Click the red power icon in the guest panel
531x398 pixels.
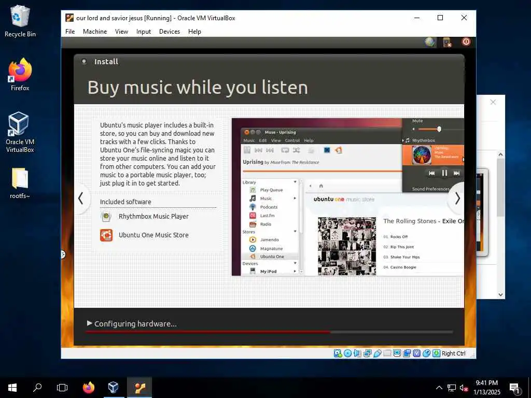[x=466, y=41]
